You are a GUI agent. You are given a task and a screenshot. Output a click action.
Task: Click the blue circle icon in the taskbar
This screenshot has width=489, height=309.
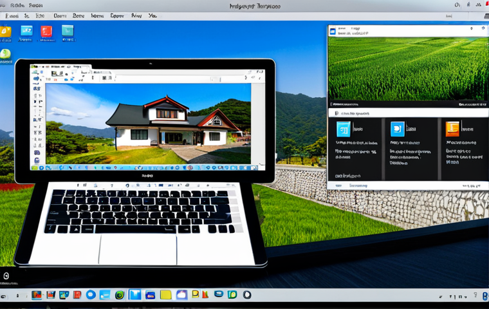point(91,295)
